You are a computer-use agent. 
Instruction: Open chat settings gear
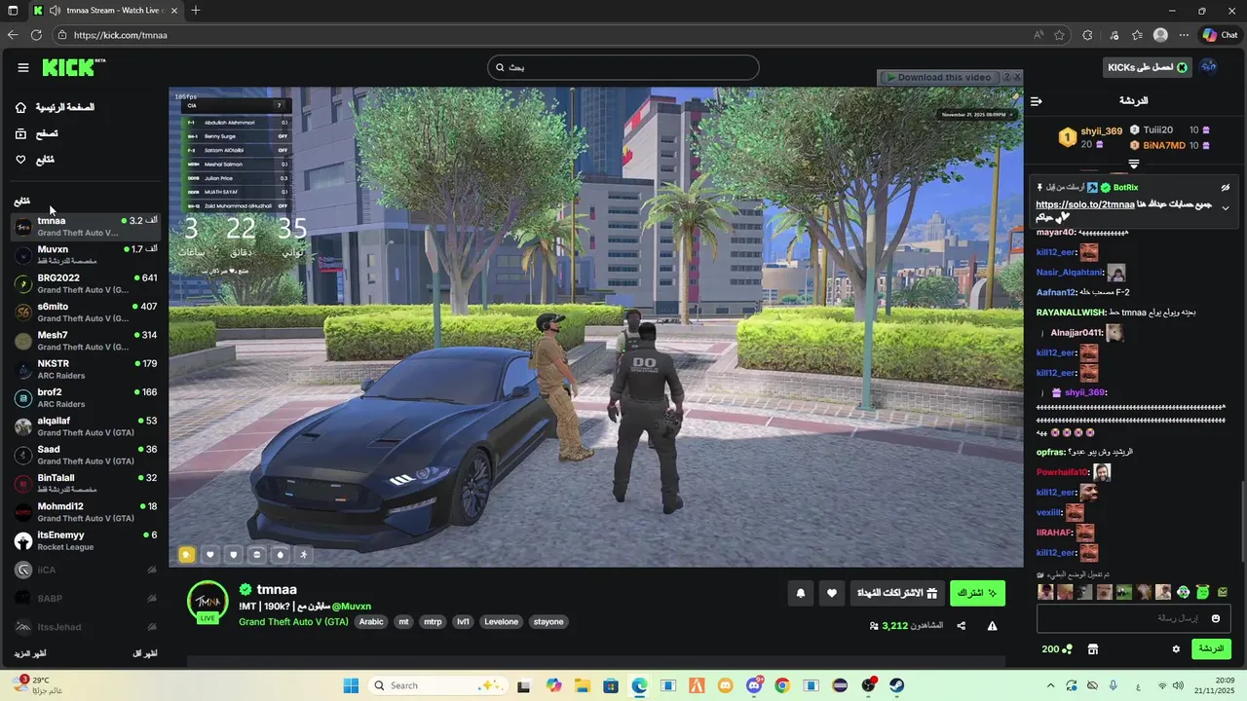tap(1176, 649)
